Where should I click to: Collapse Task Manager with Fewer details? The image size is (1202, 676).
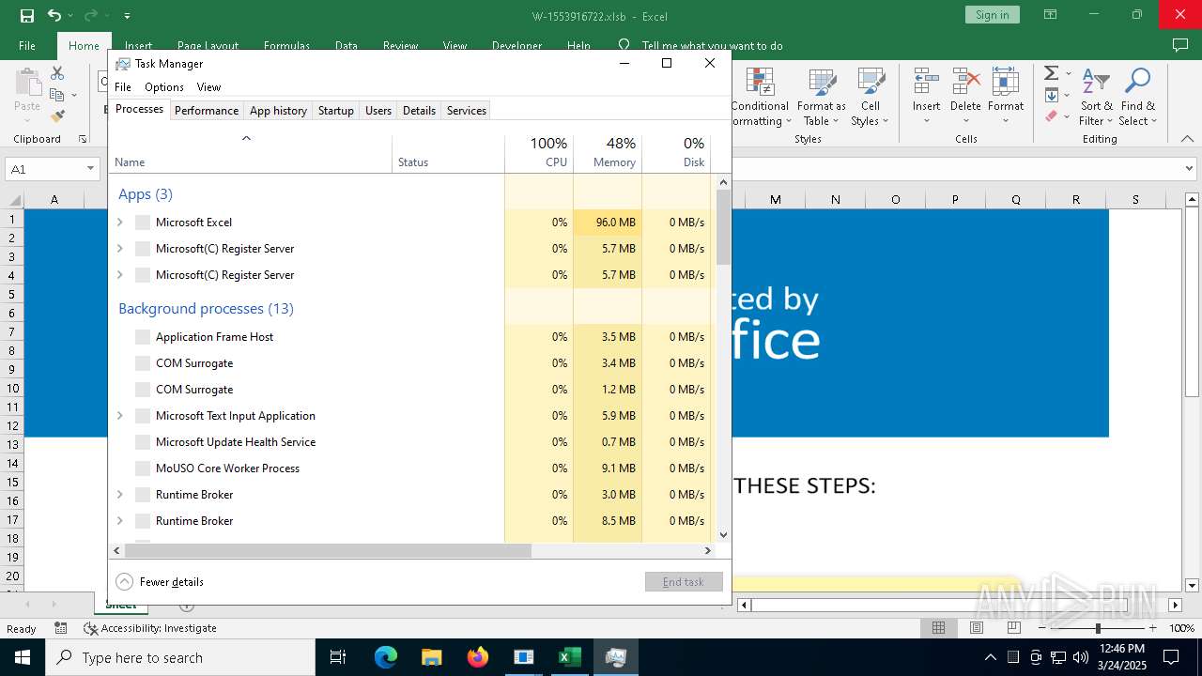click(160, 582)
